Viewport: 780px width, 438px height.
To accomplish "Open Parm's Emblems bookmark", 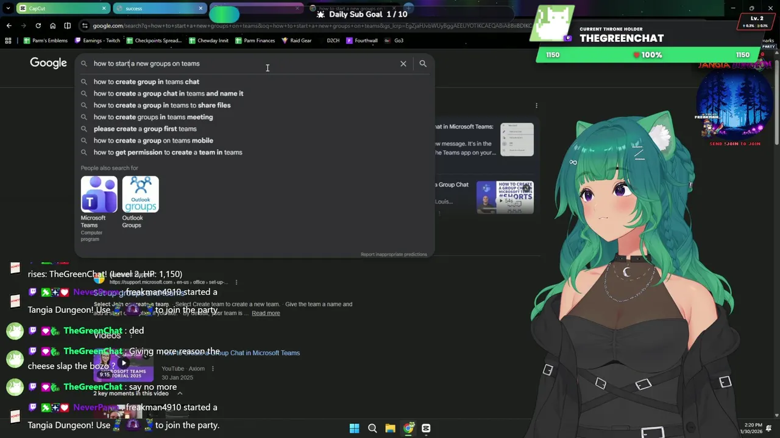I will click(x=45, y=41).
